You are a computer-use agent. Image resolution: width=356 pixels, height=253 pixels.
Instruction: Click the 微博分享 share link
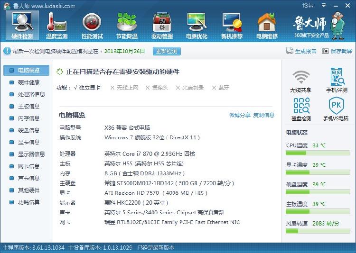click(240, 115)
